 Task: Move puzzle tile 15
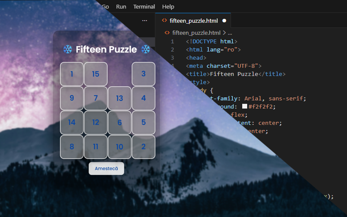95,74
